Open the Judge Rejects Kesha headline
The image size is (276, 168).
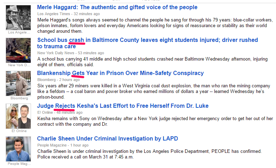[123, 106]
